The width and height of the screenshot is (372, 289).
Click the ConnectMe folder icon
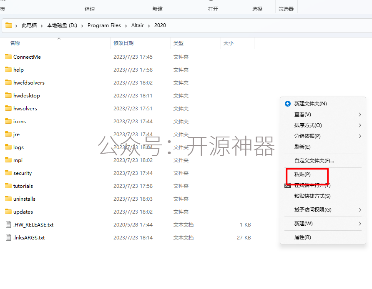click(8, 57)
